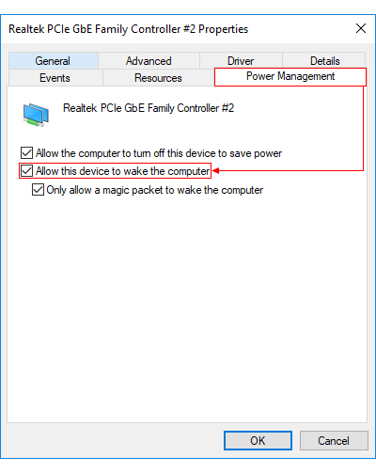Click the dialog title bar text
Screen dimensions: 376x473
[x=129, y=29]
